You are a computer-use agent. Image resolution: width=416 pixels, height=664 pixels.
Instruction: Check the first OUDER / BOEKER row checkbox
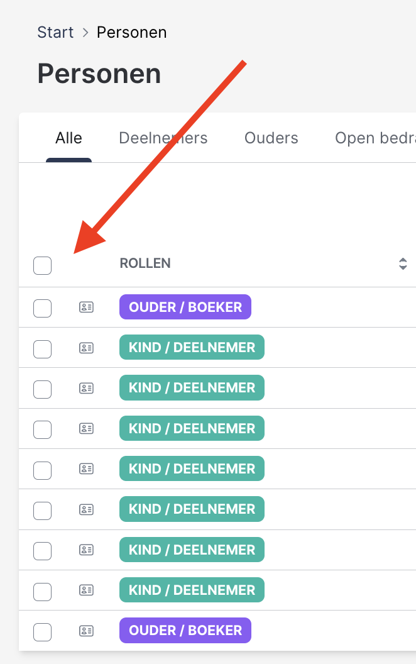click(42, 308)
